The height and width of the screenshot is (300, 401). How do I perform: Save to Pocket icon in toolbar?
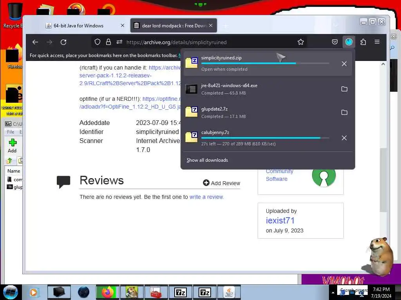pos(335,42)
